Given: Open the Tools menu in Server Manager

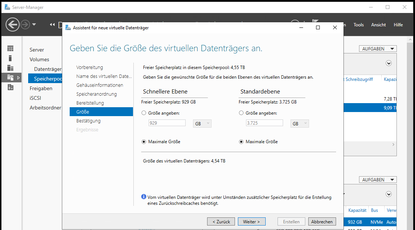Looking at the screenshot, I should (x=359, y=24).
